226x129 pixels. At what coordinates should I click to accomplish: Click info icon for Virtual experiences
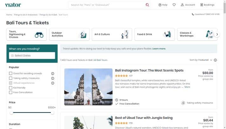(x=53, y=83)
